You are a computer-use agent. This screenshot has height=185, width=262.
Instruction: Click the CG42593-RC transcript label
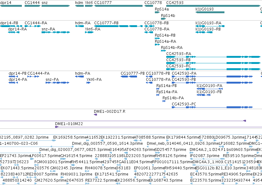click(179, 66)
